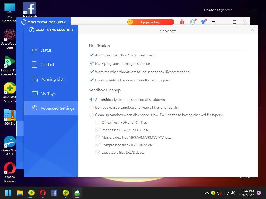Open the clock showing 4:22 PM
The image size is (266, 199).
pos(246,193)
